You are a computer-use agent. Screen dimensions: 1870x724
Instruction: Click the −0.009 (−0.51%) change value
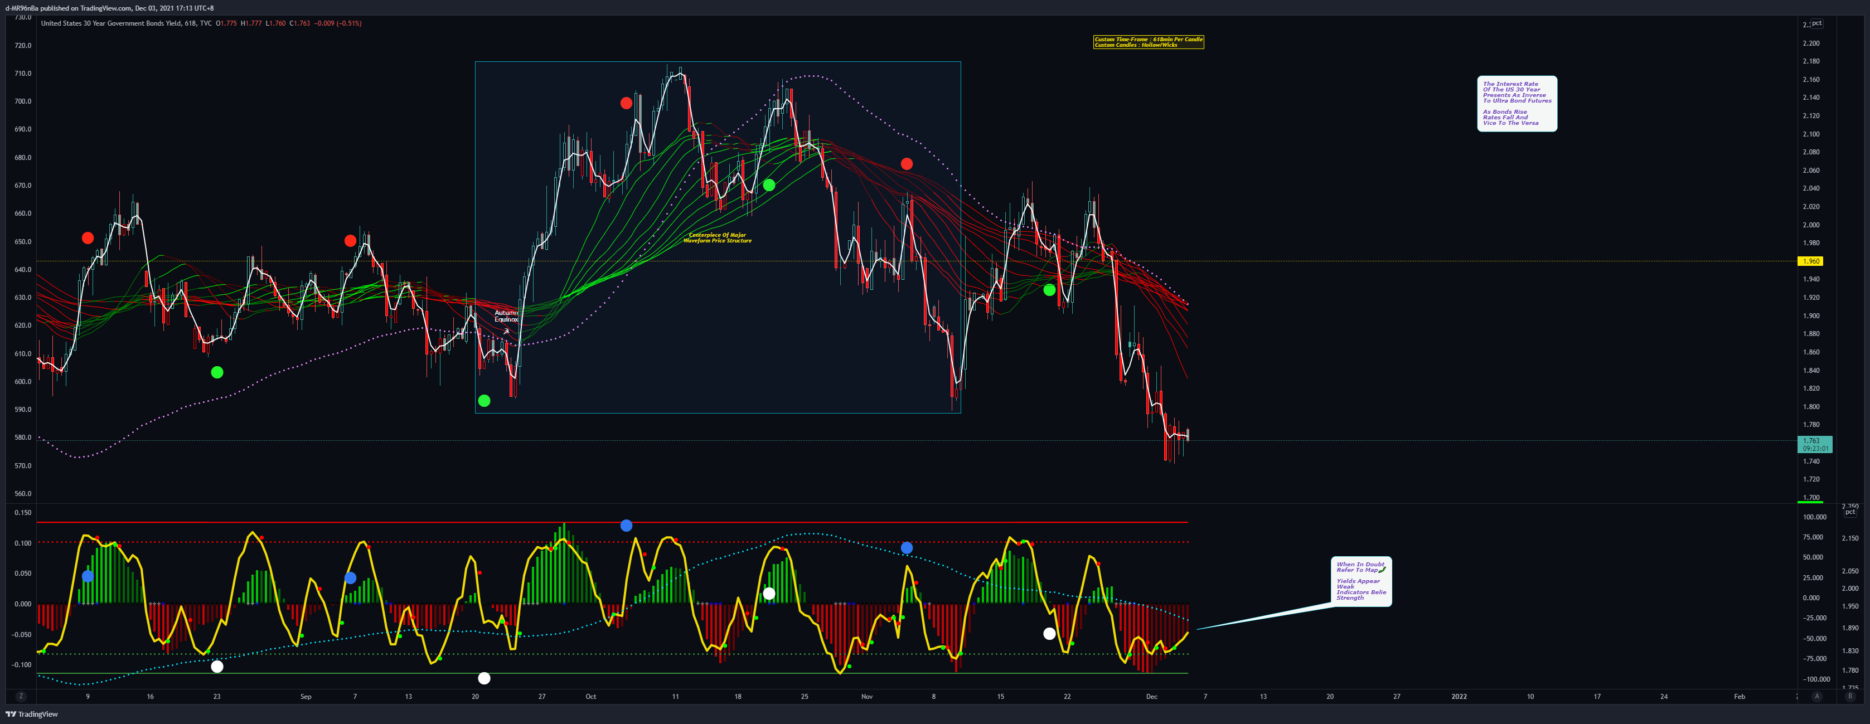(x=337, y=23)
